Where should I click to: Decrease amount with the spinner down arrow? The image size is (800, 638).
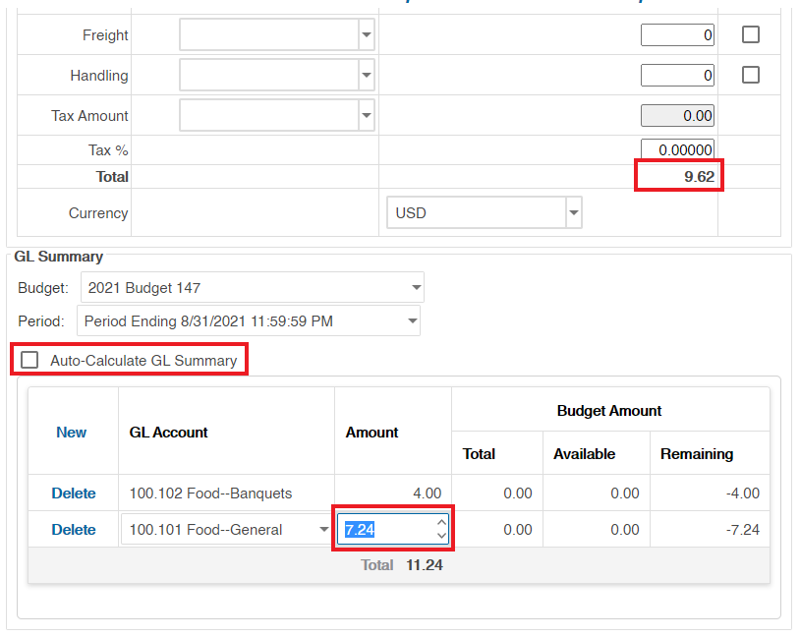tap(441, 536)
